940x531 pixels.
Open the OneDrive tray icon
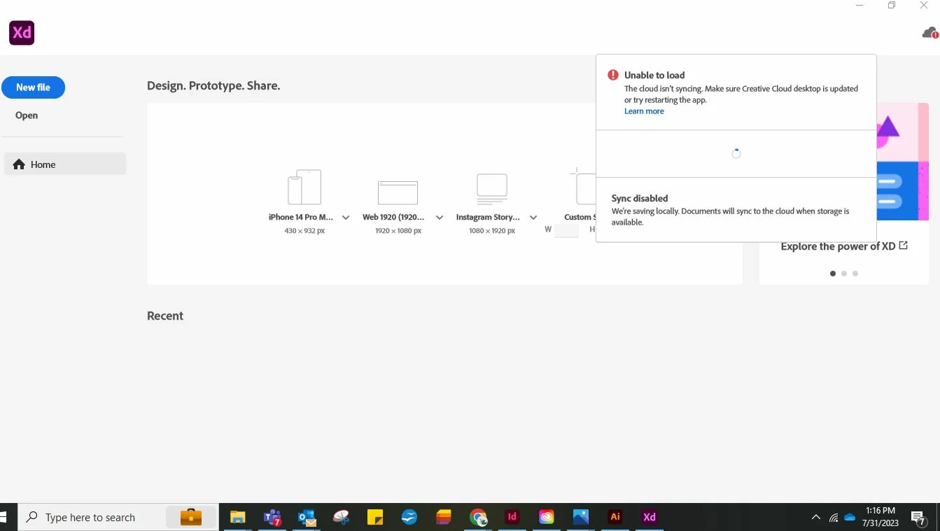[850, 518]
